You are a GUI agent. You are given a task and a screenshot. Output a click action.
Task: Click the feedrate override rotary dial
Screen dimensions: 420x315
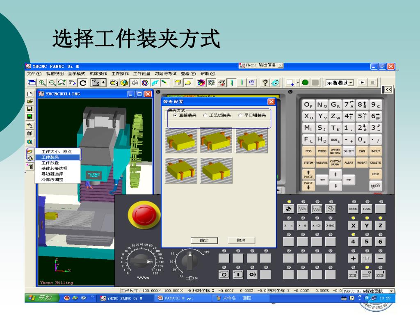point(142,260)
